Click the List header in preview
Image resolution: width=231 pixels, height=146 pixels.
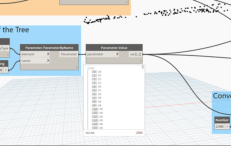coord(91,68)
